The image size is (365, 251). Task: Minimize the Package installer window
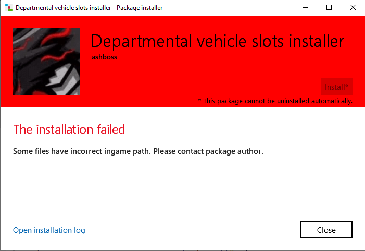(x=305, y=8)
